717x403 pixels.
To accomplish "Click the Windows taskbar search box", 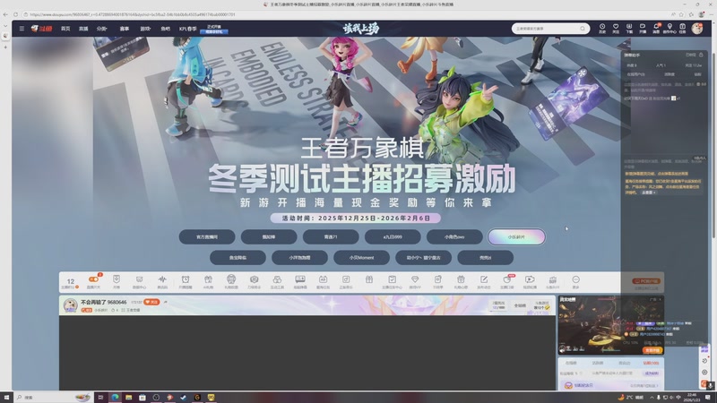I will (x=53, y=398).
